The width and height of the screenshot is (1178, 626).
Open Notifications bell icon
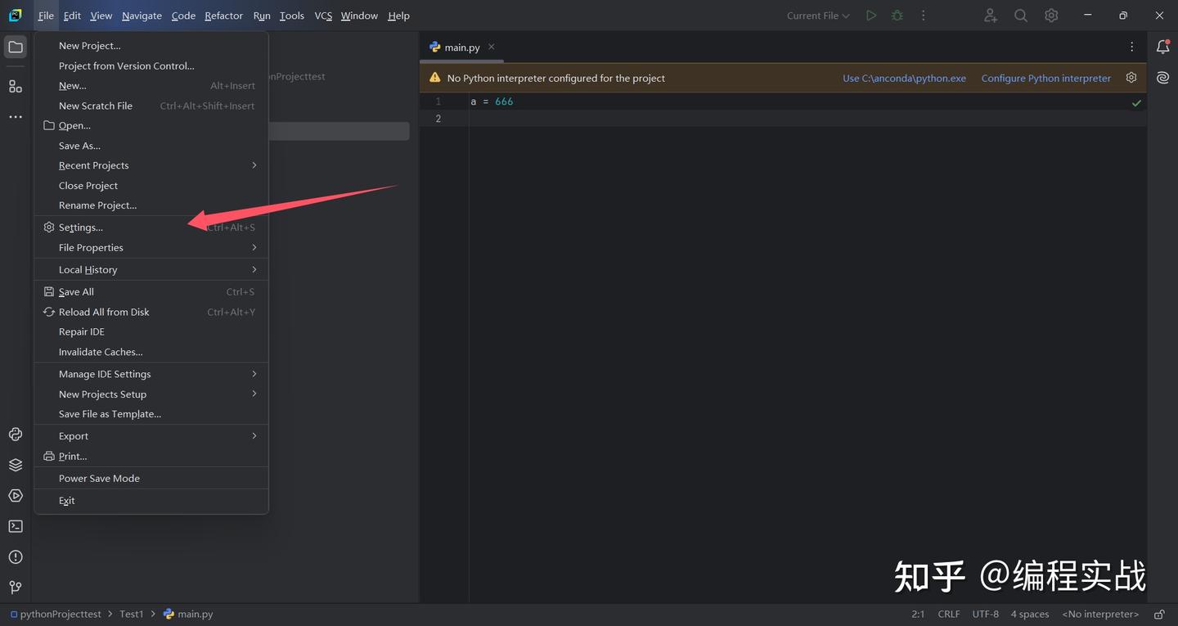(x=1162, y=47)
